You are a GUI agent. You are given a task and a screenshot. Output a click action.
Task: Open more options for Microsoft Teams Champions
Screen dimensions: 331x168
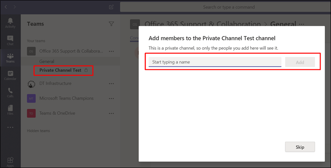coord(111,99)
